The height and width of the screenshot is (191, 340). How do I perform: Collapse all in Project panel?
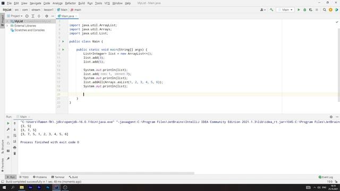39,16
